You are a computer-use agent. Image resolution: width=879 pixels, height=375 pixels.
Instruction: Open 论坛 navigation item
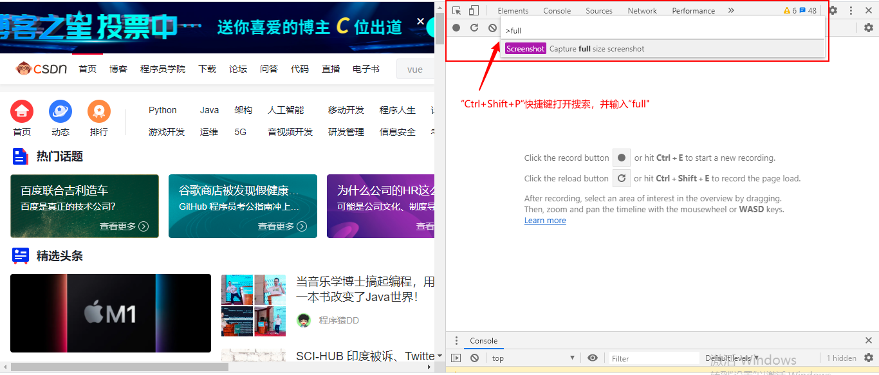(x=238, y=69)
